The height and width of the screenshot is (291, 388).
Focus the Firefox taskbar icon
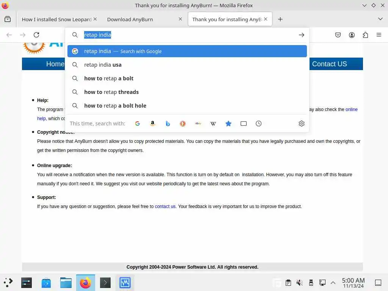tap(85, 283)
